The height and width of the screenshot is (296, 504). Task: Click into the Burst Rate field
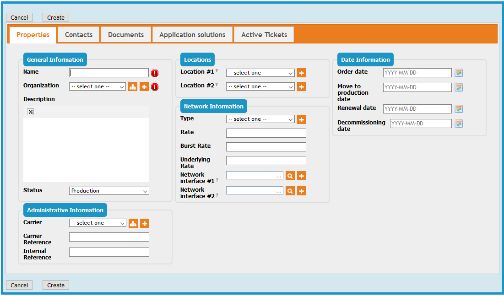tap(266, 147)
